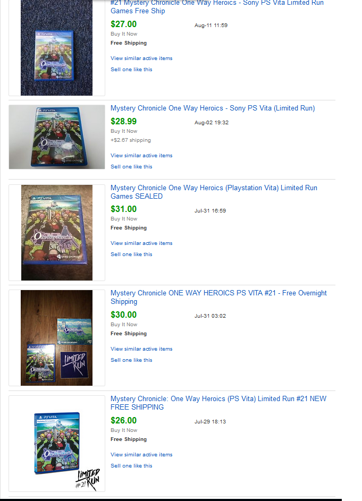
Task: Open the Limited Run #21 NEW FREE SHIPPING listing title
Action: tap(218, 403)
